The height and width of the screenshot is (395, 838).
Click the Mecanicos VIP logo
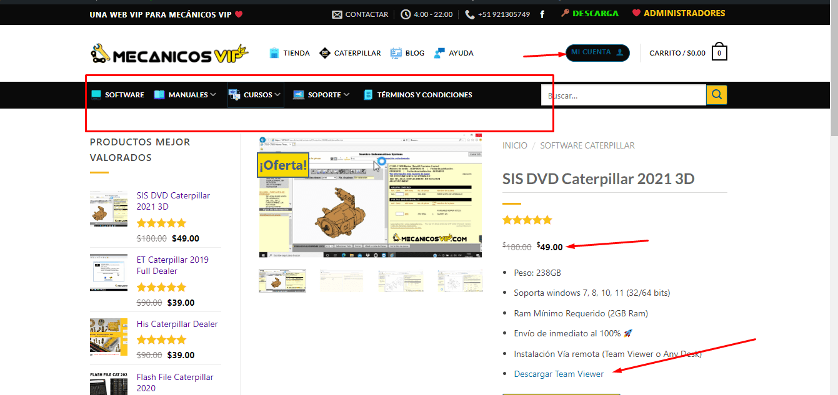169,54
